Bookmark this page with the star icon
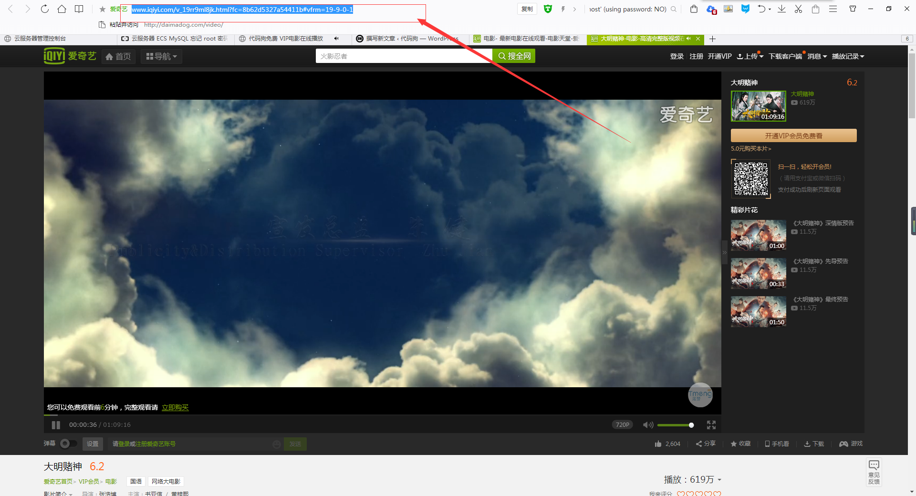916x496 pixels. pyautogui.click(x=102, y=9)
